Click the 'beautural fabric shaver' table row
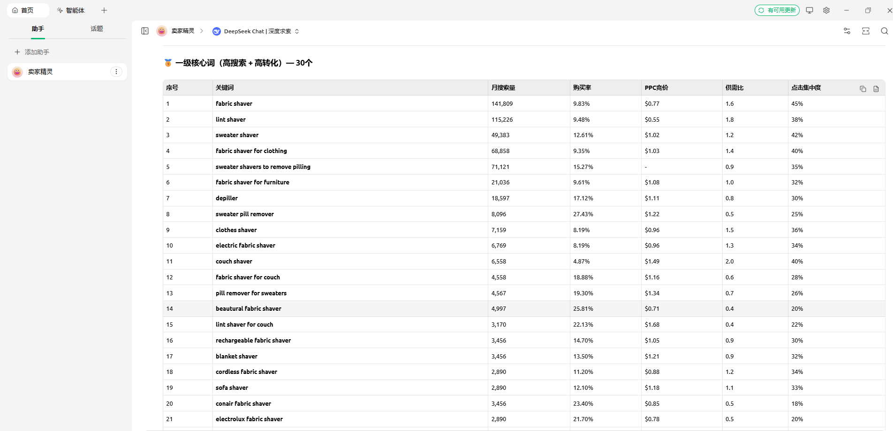The width and height of the screenshot is (893, 431). click(249, 309)
